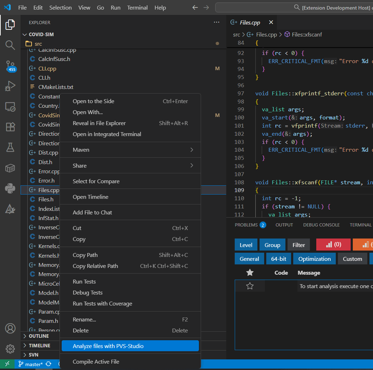This screenshot has width=373, height=370.
Task: Open the Remote Explorer sidebar
Action: (x=10, y=106)
